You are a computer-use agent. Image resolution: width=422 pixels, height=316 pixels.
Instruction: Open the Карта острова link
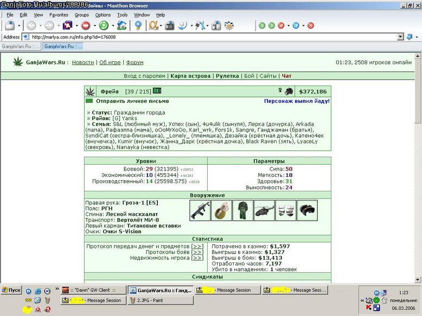(190, 76)
